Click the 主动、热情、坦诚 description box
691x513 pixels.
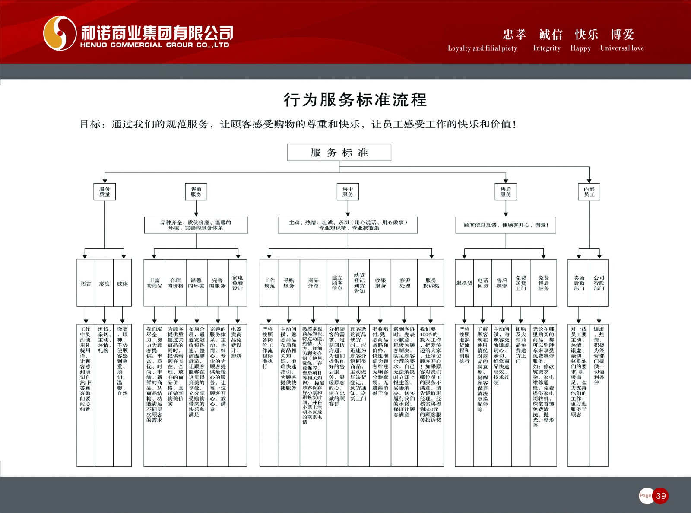click(348, 225)
